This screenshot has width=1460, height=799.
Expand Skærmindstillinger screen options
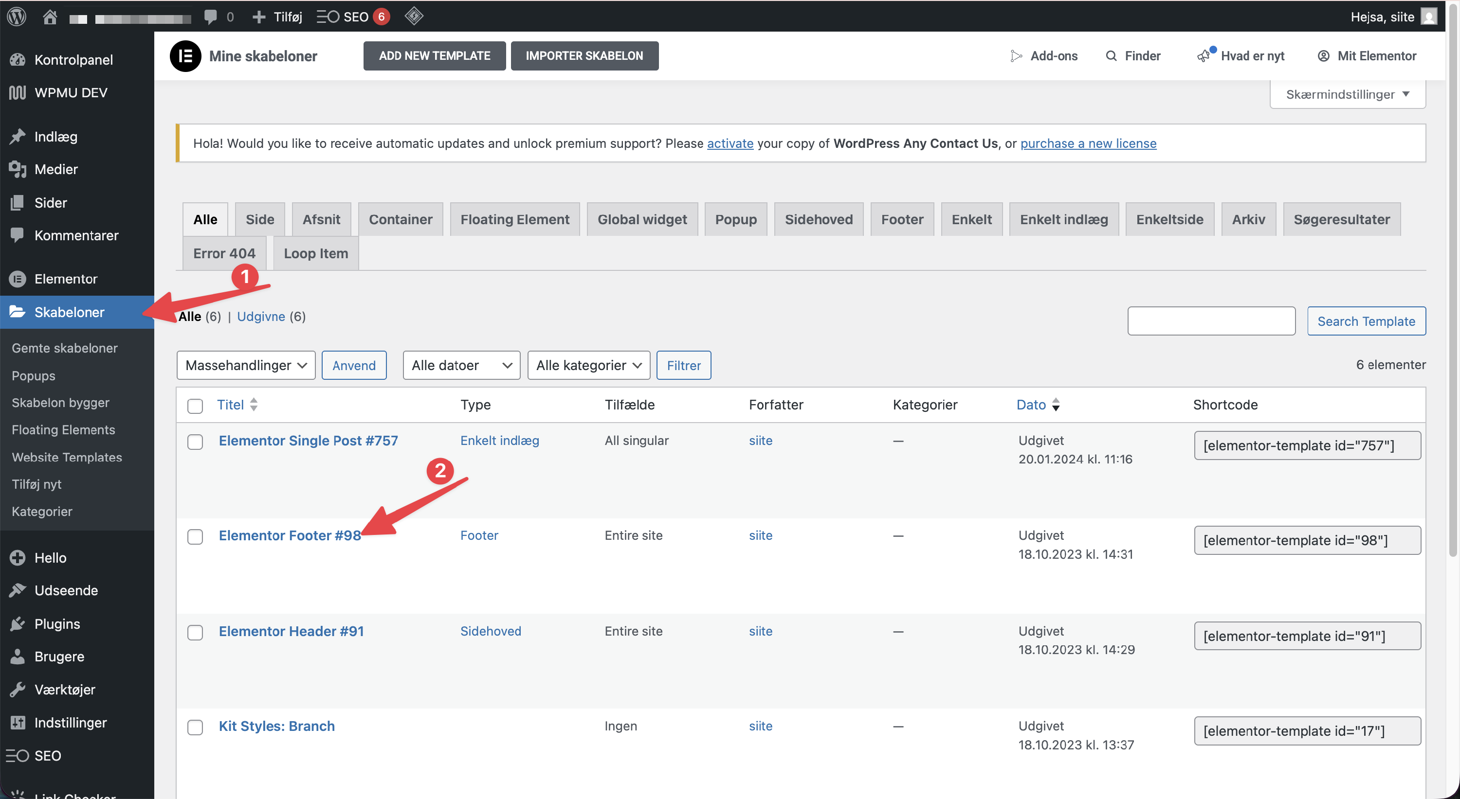coord(1347,94)
